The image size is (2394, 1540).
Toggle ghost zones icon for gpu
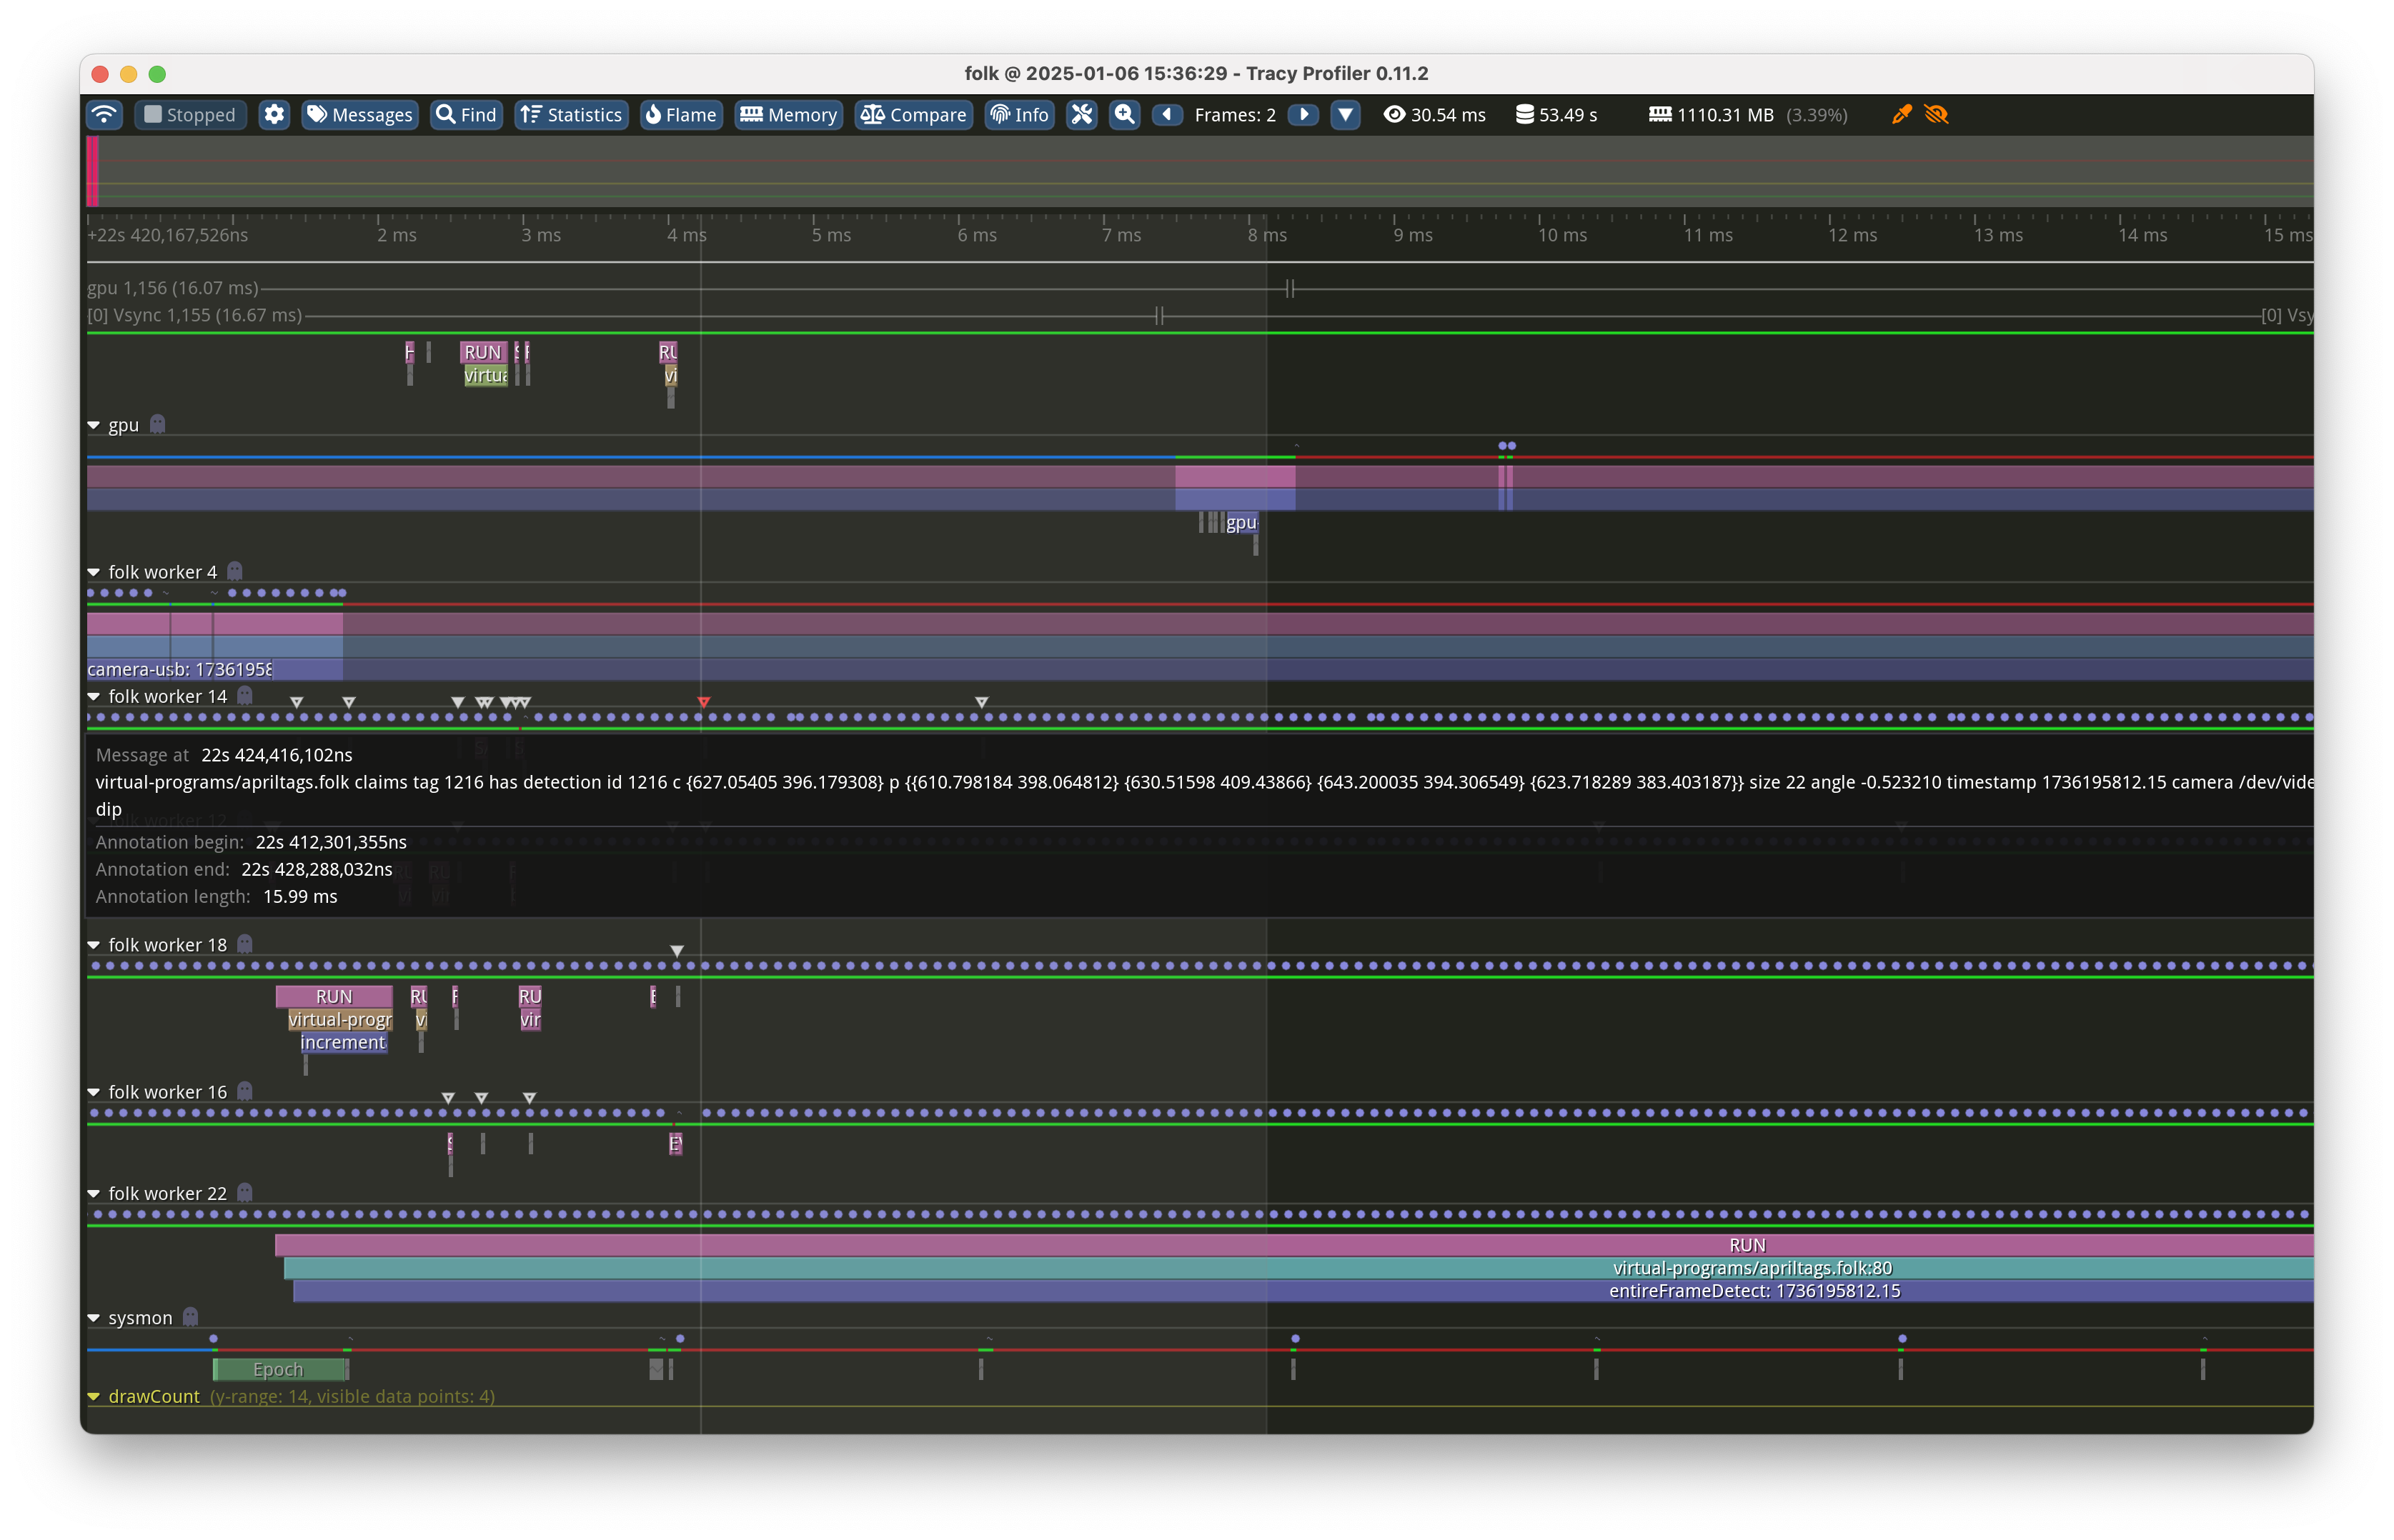157,425
